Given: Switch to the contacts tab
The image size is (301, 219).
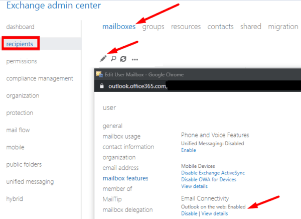Looking at the screenshot, I should (x=220, y=27).
